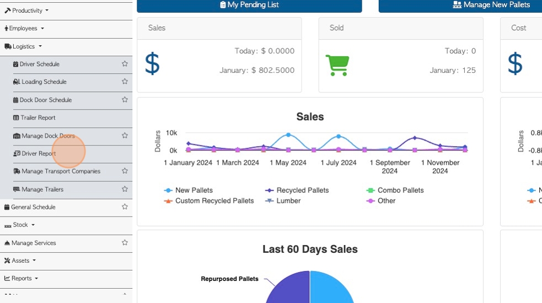Screen dimensions: 542x303
Task: Click the trailer icon beside Manage Trailers
Action: (17, 189)
